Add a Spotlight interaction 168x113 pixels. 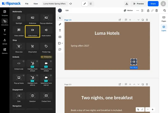pos(19,19)
